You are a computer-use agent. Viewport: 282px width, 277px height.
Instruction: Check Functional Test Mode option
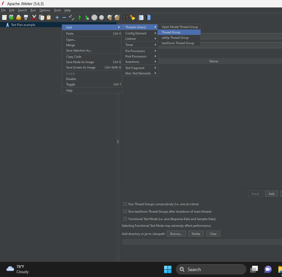(x=125, y=219)
